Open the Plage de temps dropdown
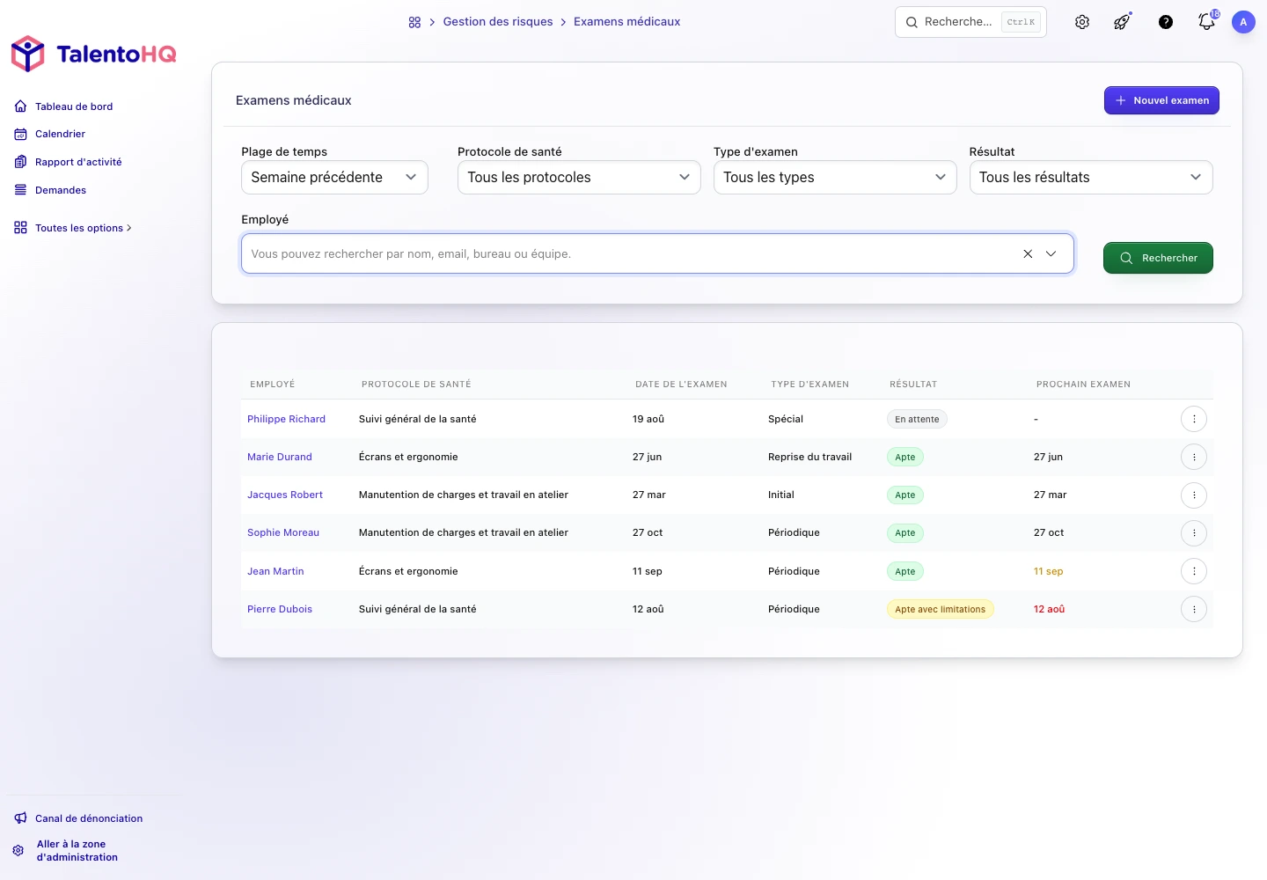 (x=334, y=177)
